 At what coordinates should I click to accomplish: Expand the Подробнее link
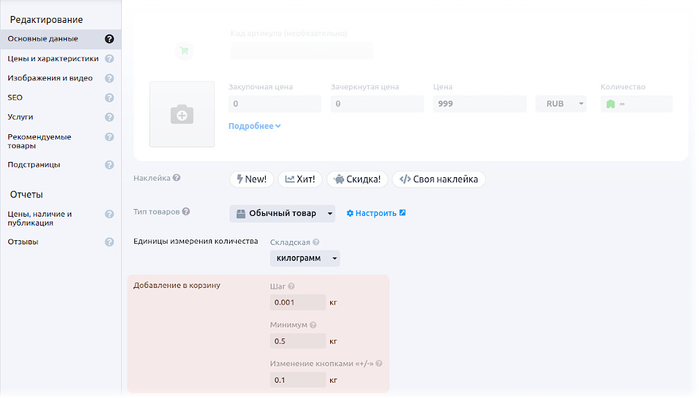point(255,126)
